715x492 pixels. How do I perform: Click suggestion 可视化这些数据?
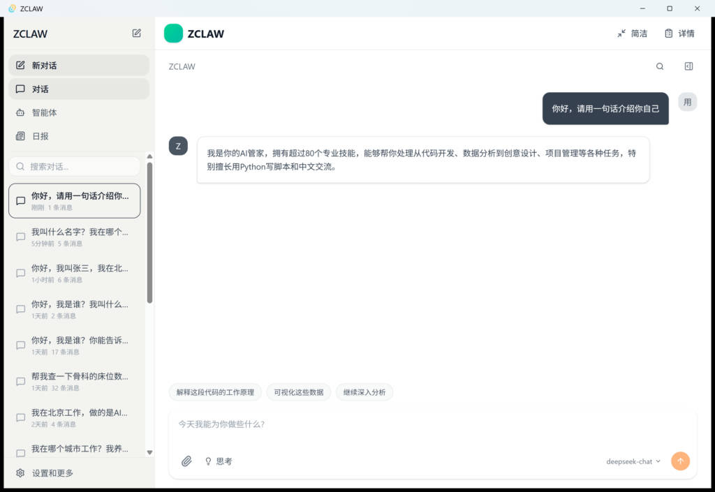[x=298, y=392]
